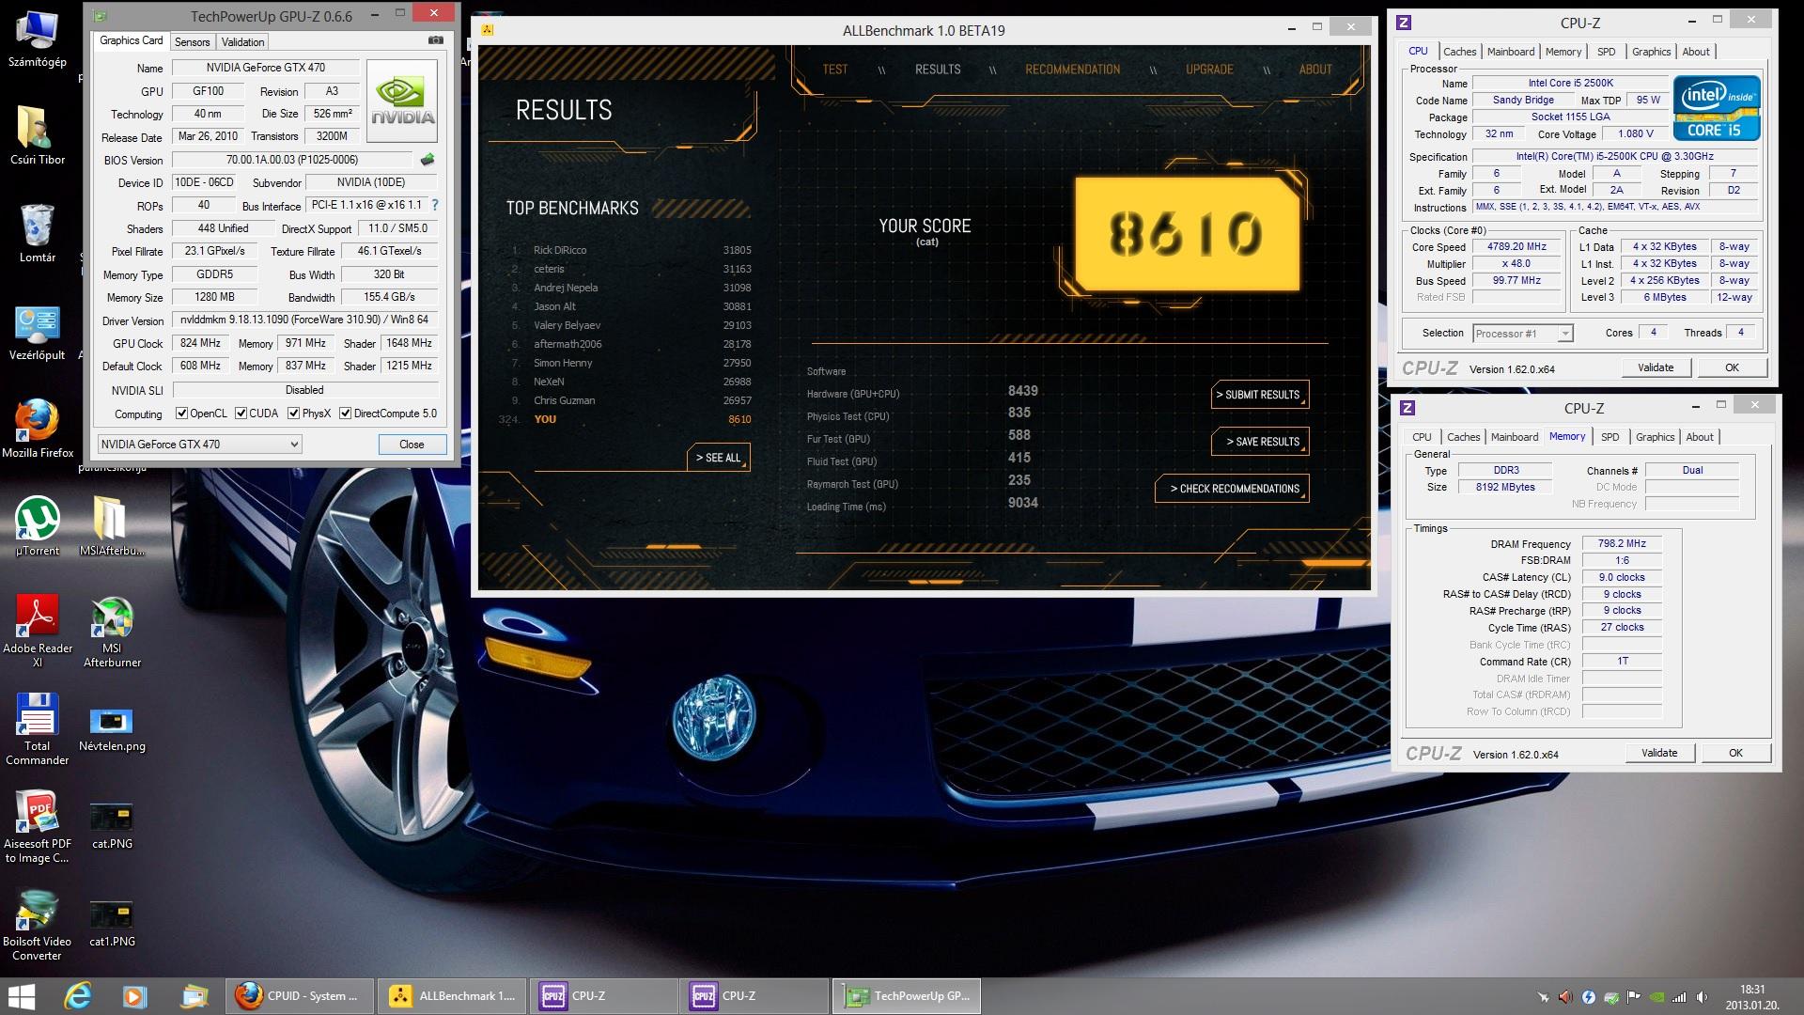This screenshot has height=1015, width=1804.
Task: Open Számítógép desktop icon
Action: (x=38, y=40)
